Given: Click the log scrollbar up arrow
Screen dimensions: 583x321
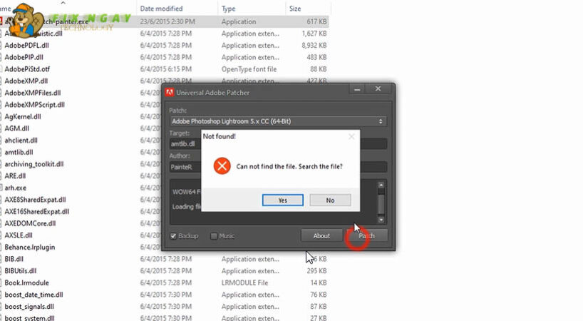Looking at the screenshot, I should click(381, 185).
